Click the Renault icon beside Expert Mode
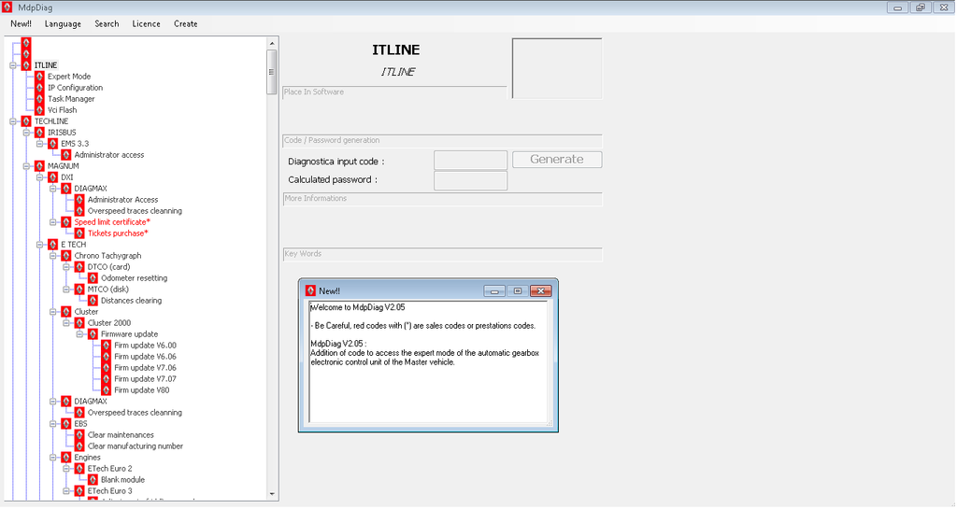This screenshot has width=957, height=509. 39,77
